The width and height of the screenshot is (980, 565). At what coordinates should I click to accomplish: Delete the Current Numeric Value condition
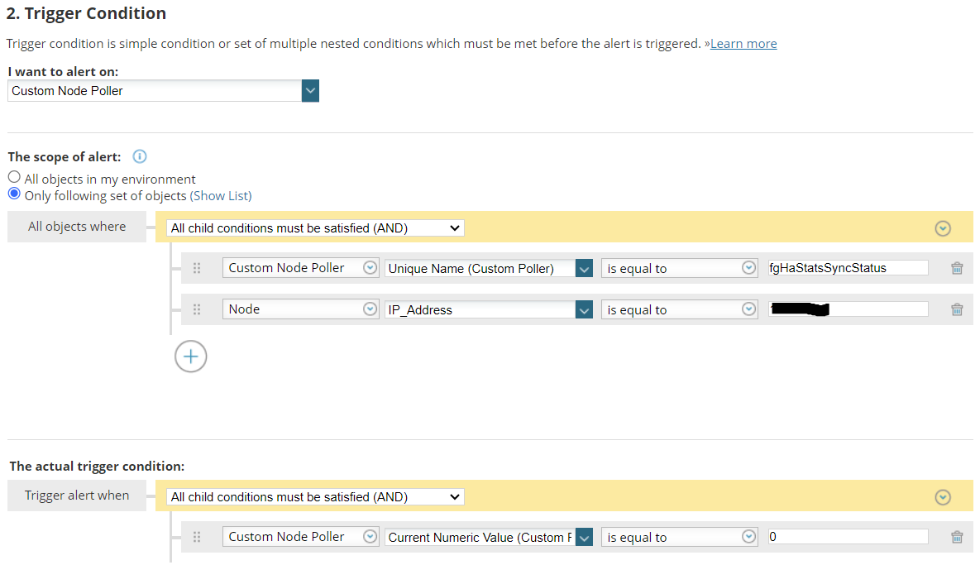tap(957, 537)
